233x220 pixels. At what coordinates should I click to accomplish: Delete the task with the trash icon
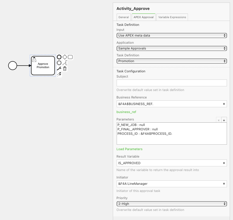click(x=65, y=68)
